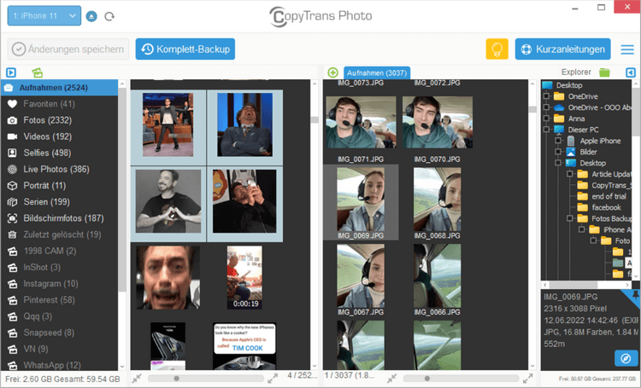
Task: Collapse Fotos Backup folder node
Action: pos(570,218)
